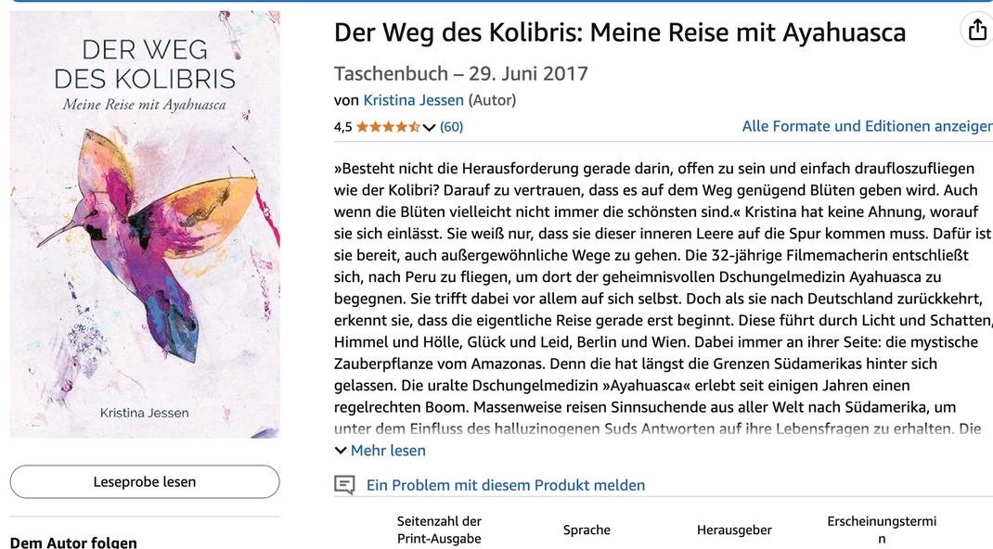Click the report problem speech bubble icon
993x549 pixels.
[x=344, y=485]
